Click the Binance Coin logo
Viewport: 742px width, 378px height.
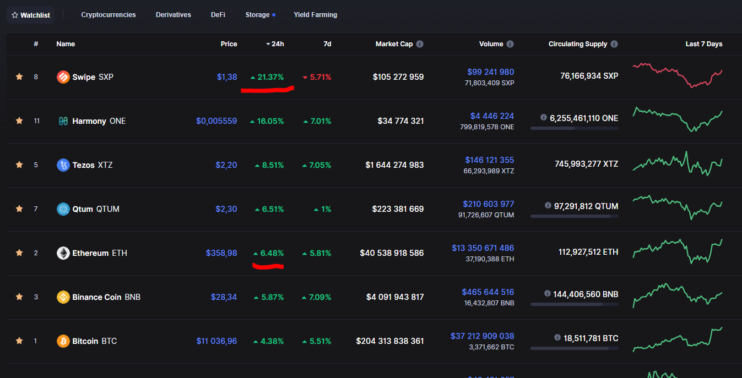click(63, 297)
